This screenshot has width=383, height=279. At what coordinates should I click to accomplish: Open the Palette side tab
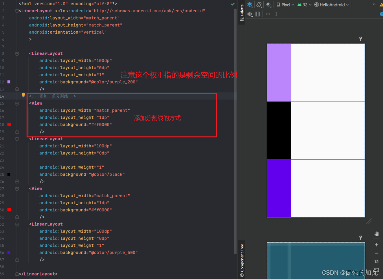pos(242,13)
